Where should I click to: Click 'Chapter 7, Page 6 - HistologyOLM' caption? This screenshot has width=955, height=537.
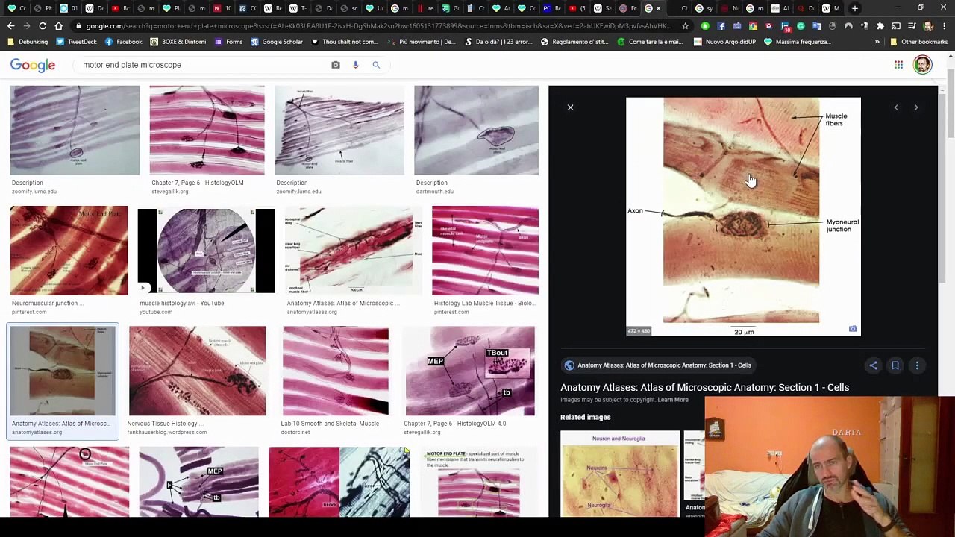coord(198,183)
